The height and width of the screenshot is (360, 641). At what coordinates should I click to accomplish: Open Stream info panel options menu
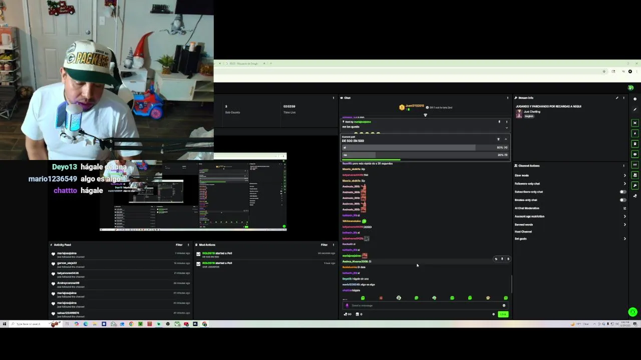click(x=623, y=98)
